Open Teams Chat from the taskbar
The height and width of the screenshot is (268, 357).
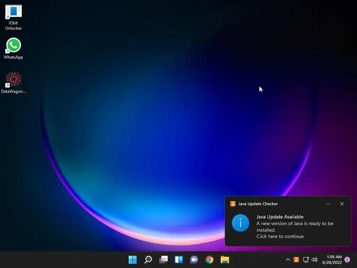coord(194,260)
